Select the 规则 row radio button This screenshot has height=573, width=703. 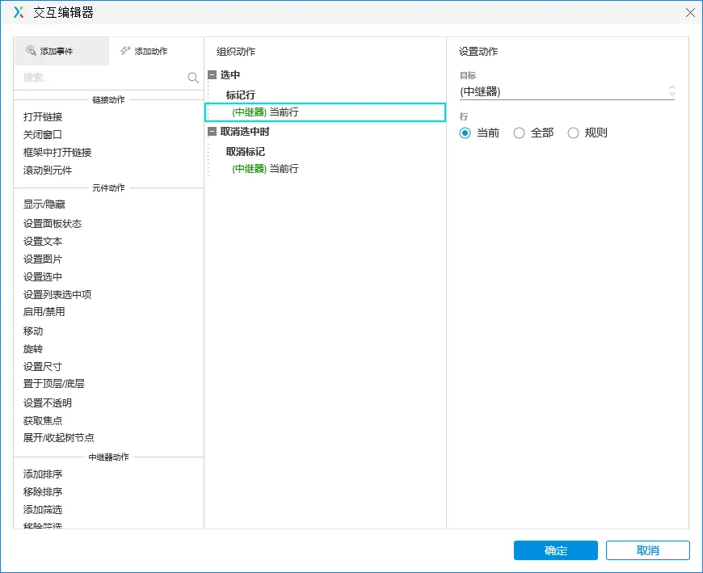click(573, 133)
